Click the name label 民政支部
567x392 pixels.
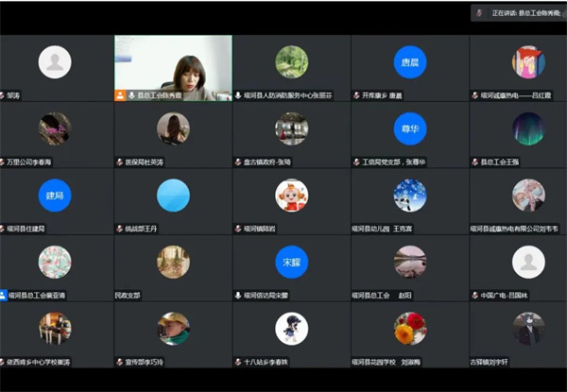click(x=128, y=295)
